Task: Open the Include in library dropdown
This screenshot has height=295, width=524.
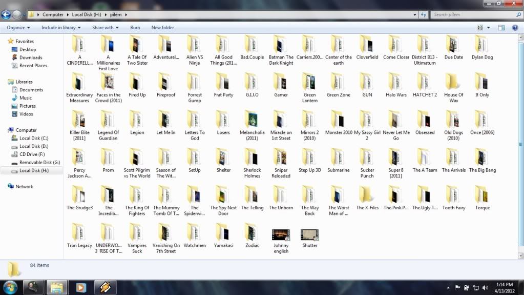Action: (x=61, y=28)
